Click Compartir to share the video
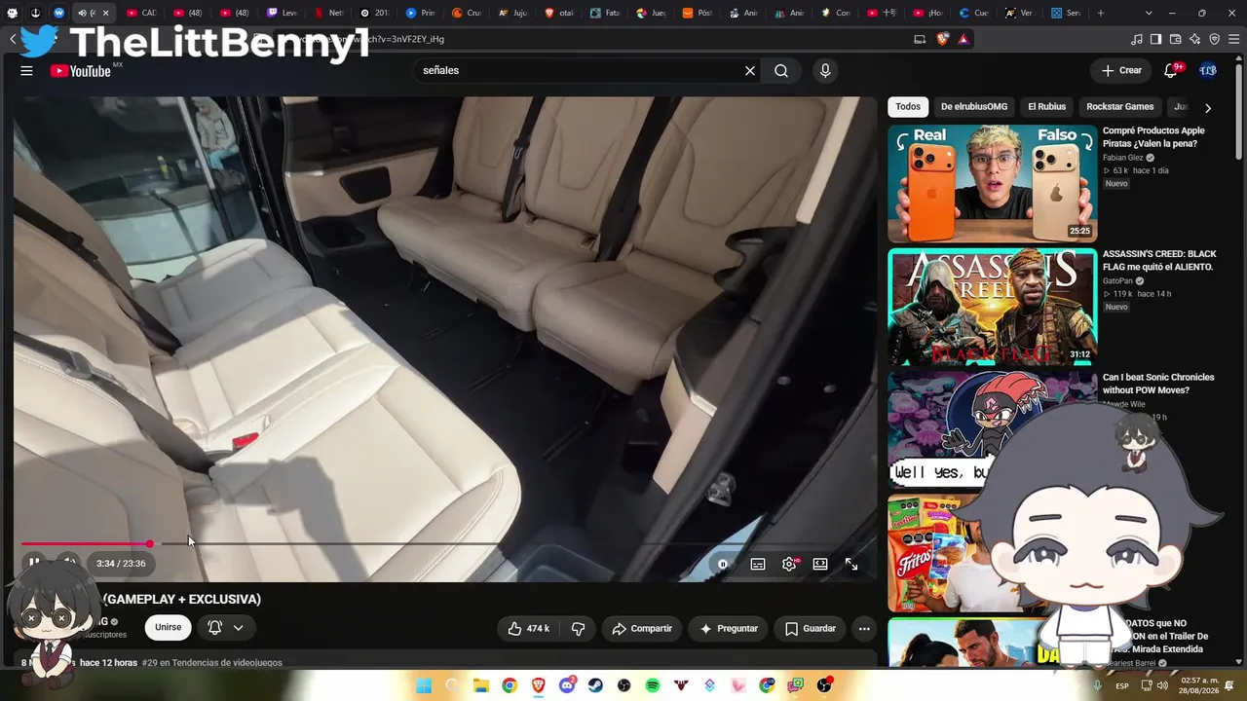Screen dimensions: 1247x701 (642, 629)
